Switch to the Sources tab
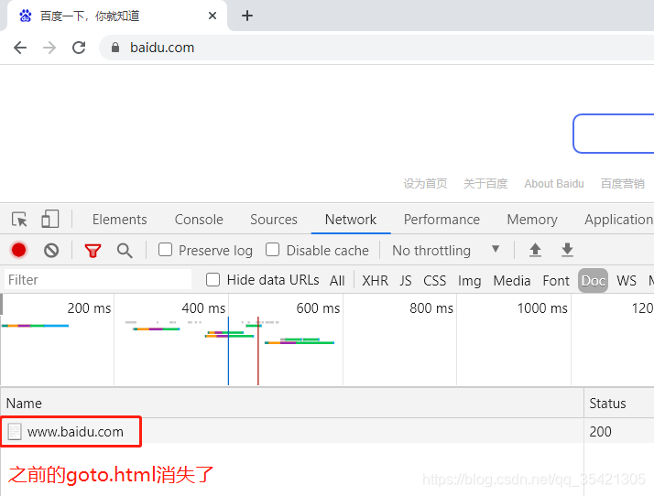The image size is (654, 496). [274, 220]
